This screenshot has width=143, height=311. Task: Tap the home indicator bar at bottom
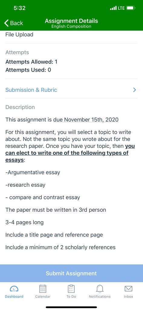click(x=71, y=307)
